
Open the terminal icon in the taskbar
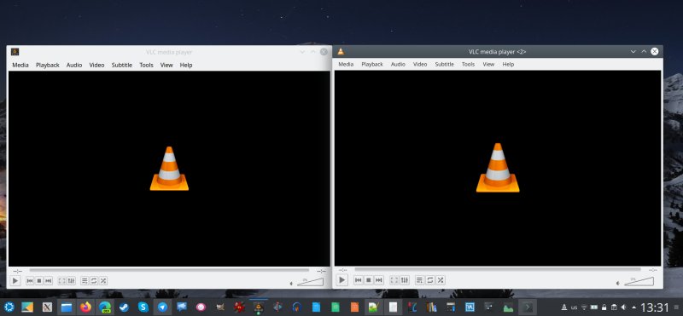[x=528, y=307]
